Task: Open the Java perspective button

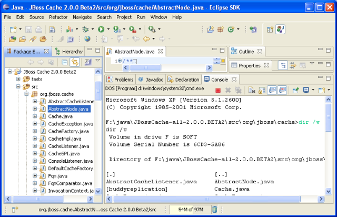Action: pos(281,29)
